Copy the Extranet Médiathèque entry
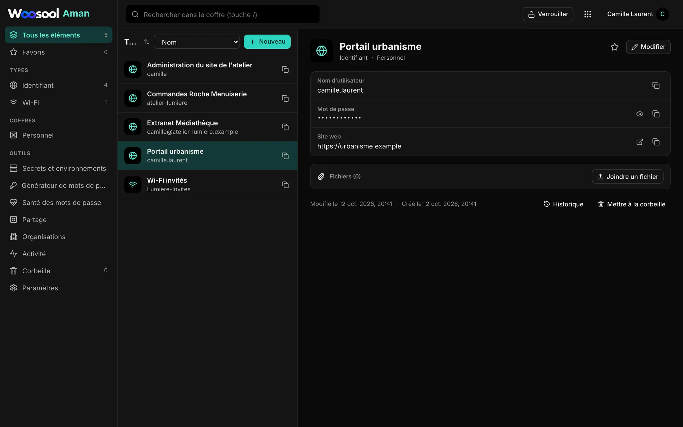Image resolution: width=683 pixels, height=427 pixels. 285,127
